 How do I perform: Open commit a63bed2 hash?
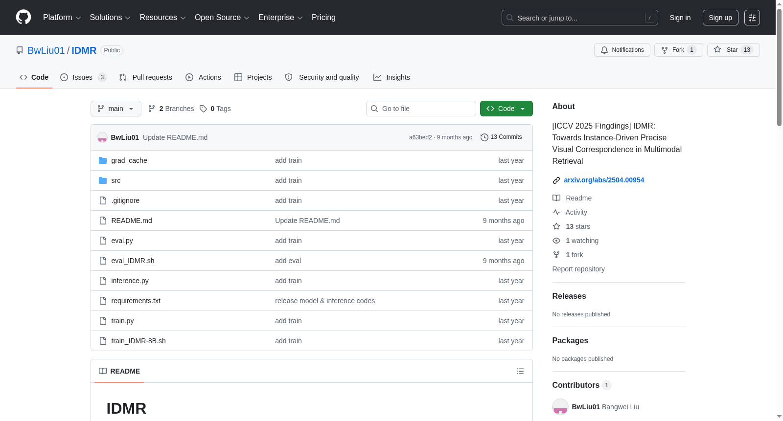(420, 137)
